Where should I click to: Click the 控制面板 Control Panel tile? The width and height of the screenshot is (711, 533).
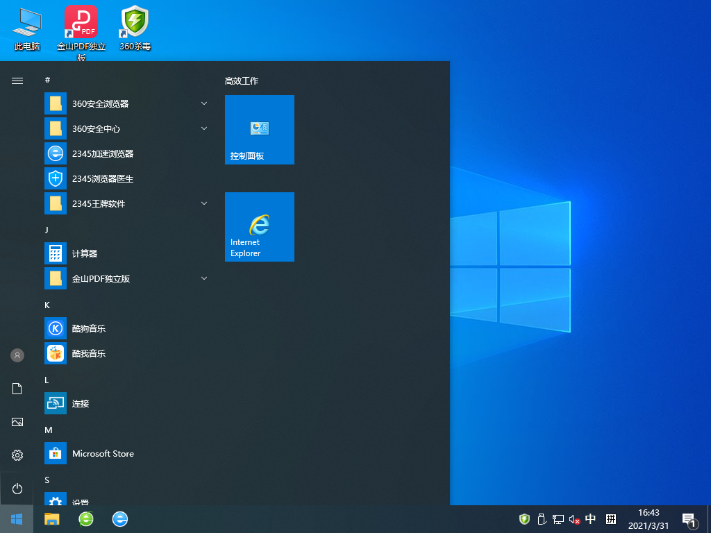tap(260, 130)
